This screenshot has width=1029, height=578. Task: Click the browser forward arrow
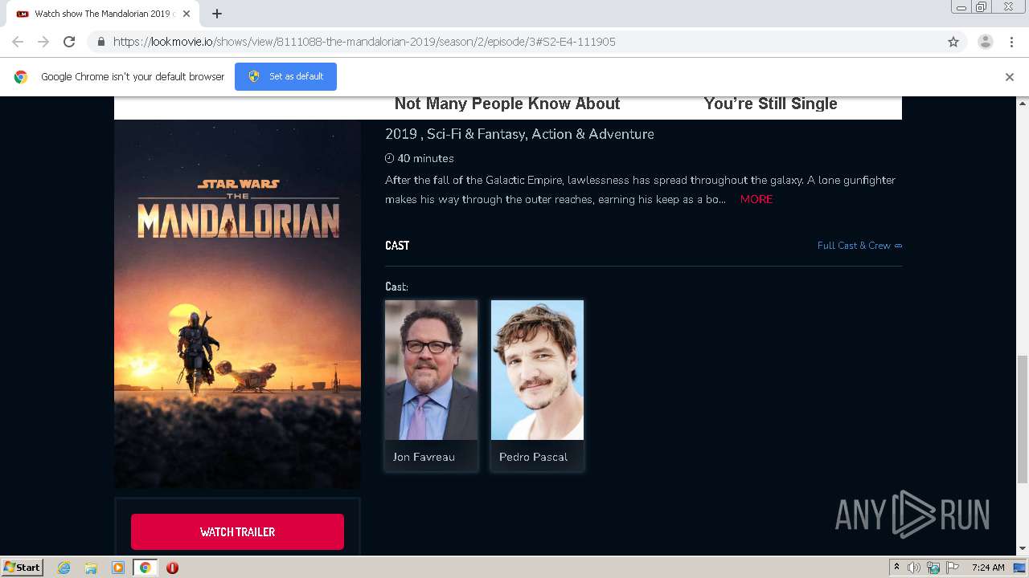(43, 42)
